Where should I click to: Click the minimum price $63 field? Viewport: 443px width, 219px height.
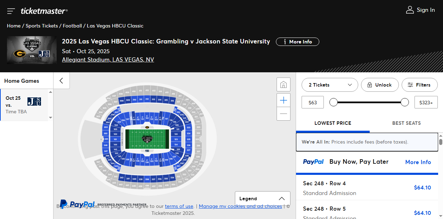tap(312, 103)
